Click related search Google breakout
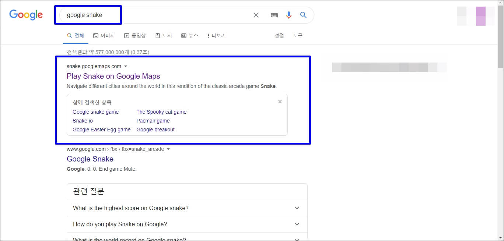 click(155, 130)
